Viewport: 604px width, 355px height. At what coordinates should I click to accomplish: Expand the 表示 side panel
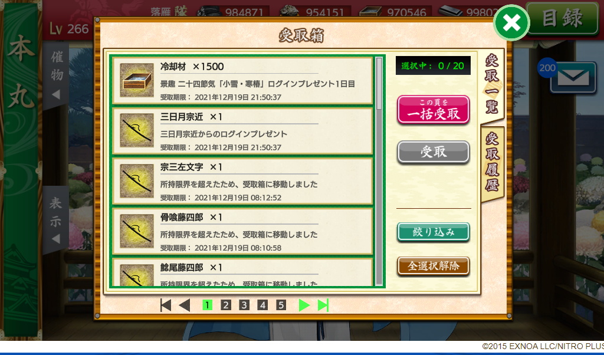click(56, 220)
